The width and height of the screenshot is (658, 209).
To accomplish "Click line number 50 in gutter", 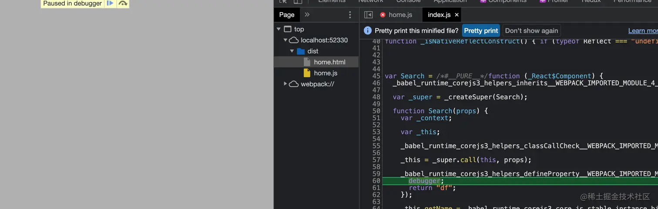I will tap(376, 111).
